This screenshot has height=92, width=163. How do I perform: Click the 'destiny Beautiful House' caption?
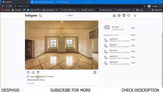pyautogui.click(x=36, y=80)
